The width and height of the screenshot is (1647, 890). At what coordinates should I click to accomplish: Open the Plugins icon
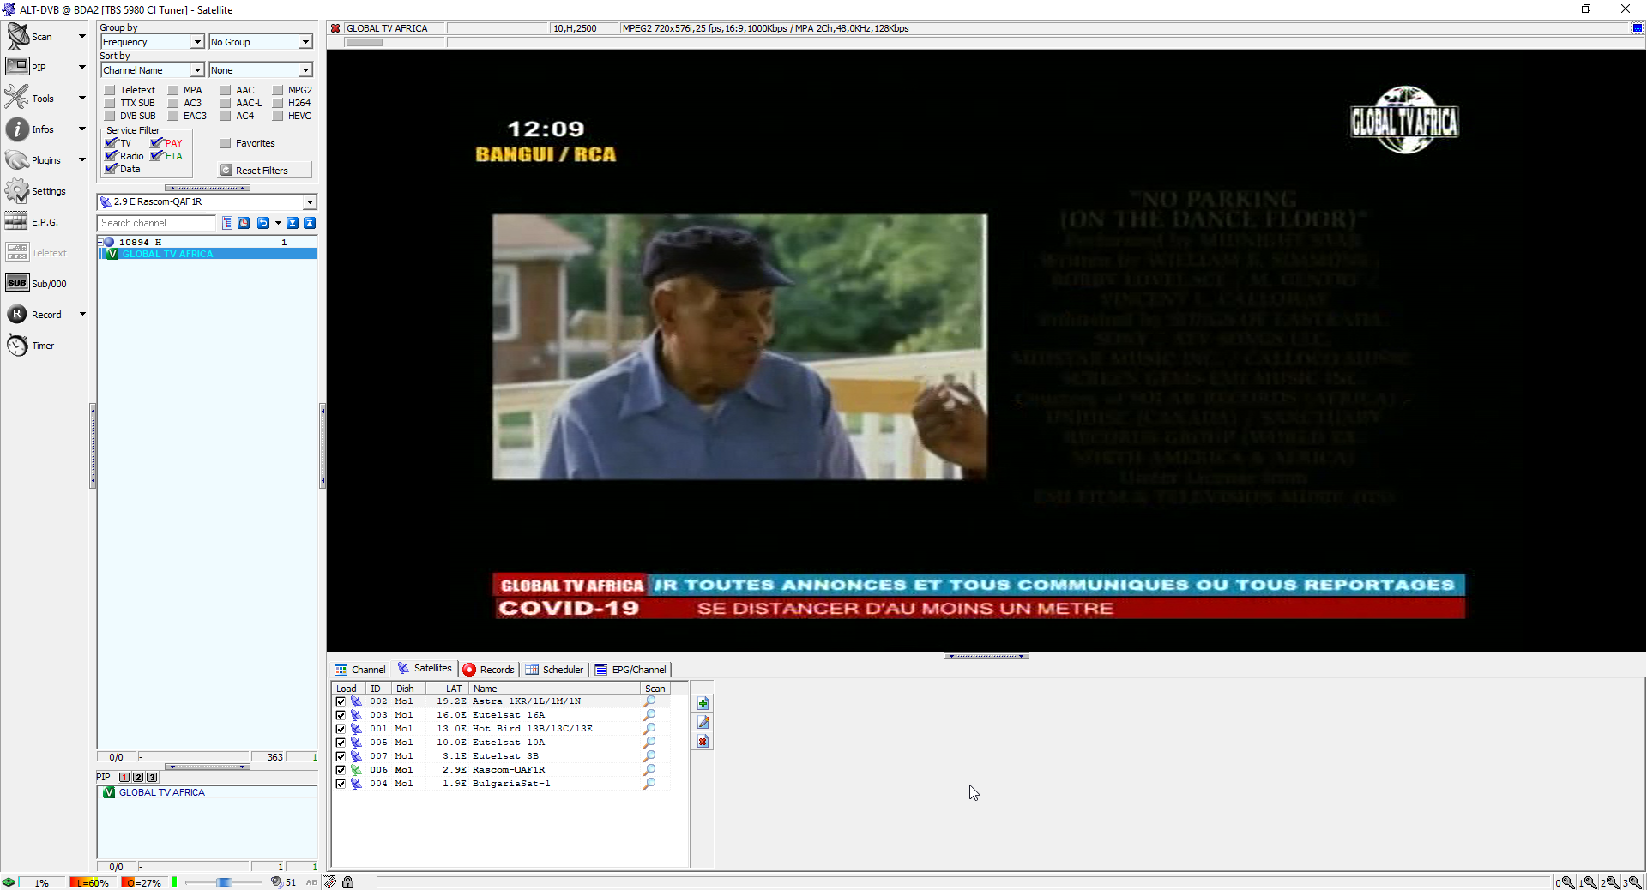[17, 159]
